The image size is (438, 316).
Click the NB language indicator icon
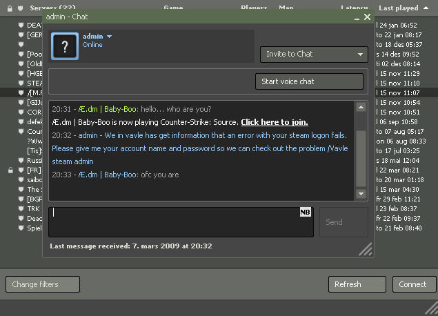pyautogui.click(x=305, y=213)
